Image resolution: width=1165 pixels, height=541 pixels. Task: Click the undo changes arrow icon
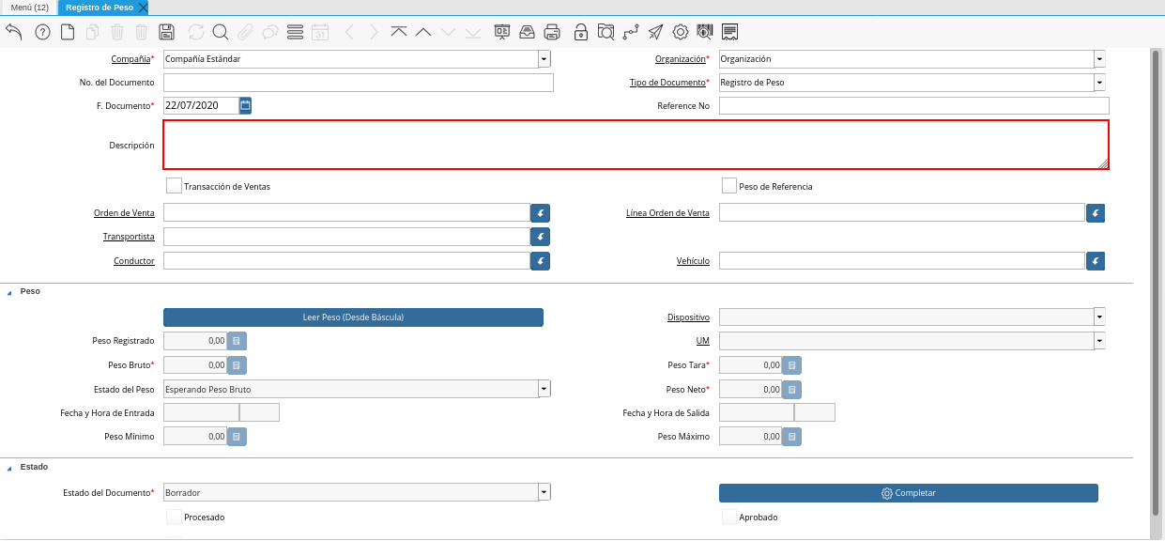coord(14,32)
